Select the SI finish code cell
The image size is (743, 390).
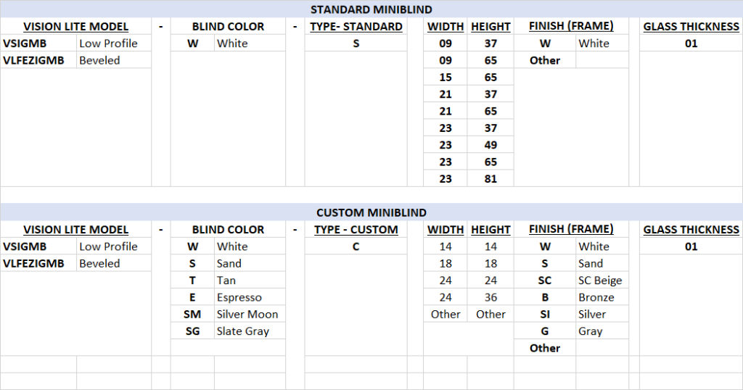[x=544, y=314]
